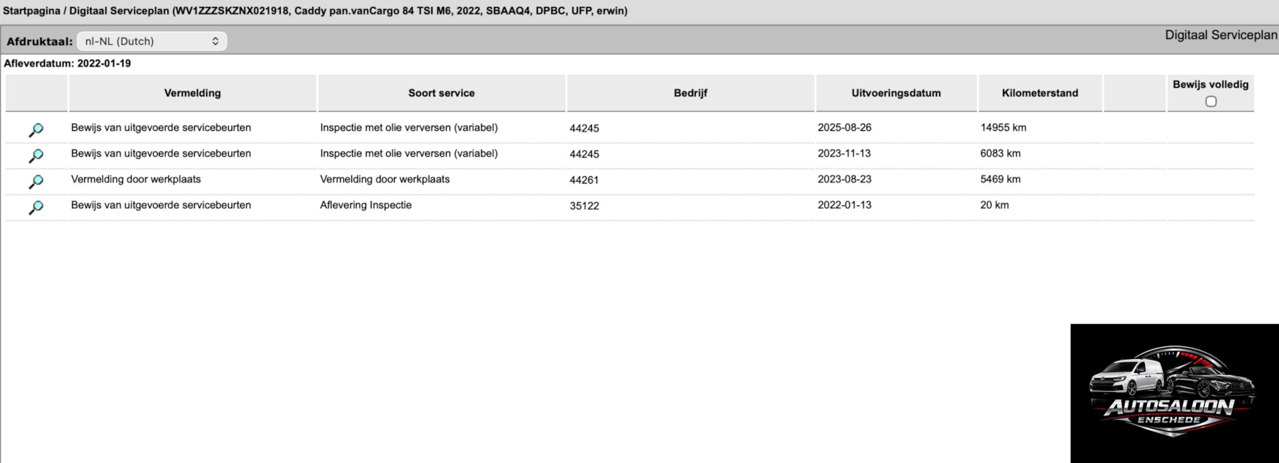Click company number 35122
Screen dimensions: 1279x463
[x=584, y=205]
